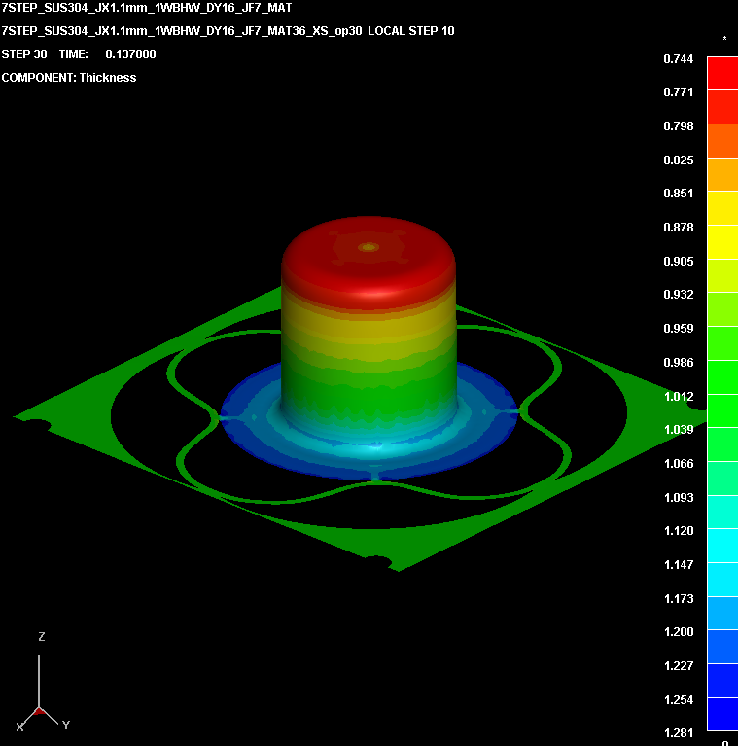
Task: Click the title text containing MAT36_XS_op30
Action: point(182,31)
